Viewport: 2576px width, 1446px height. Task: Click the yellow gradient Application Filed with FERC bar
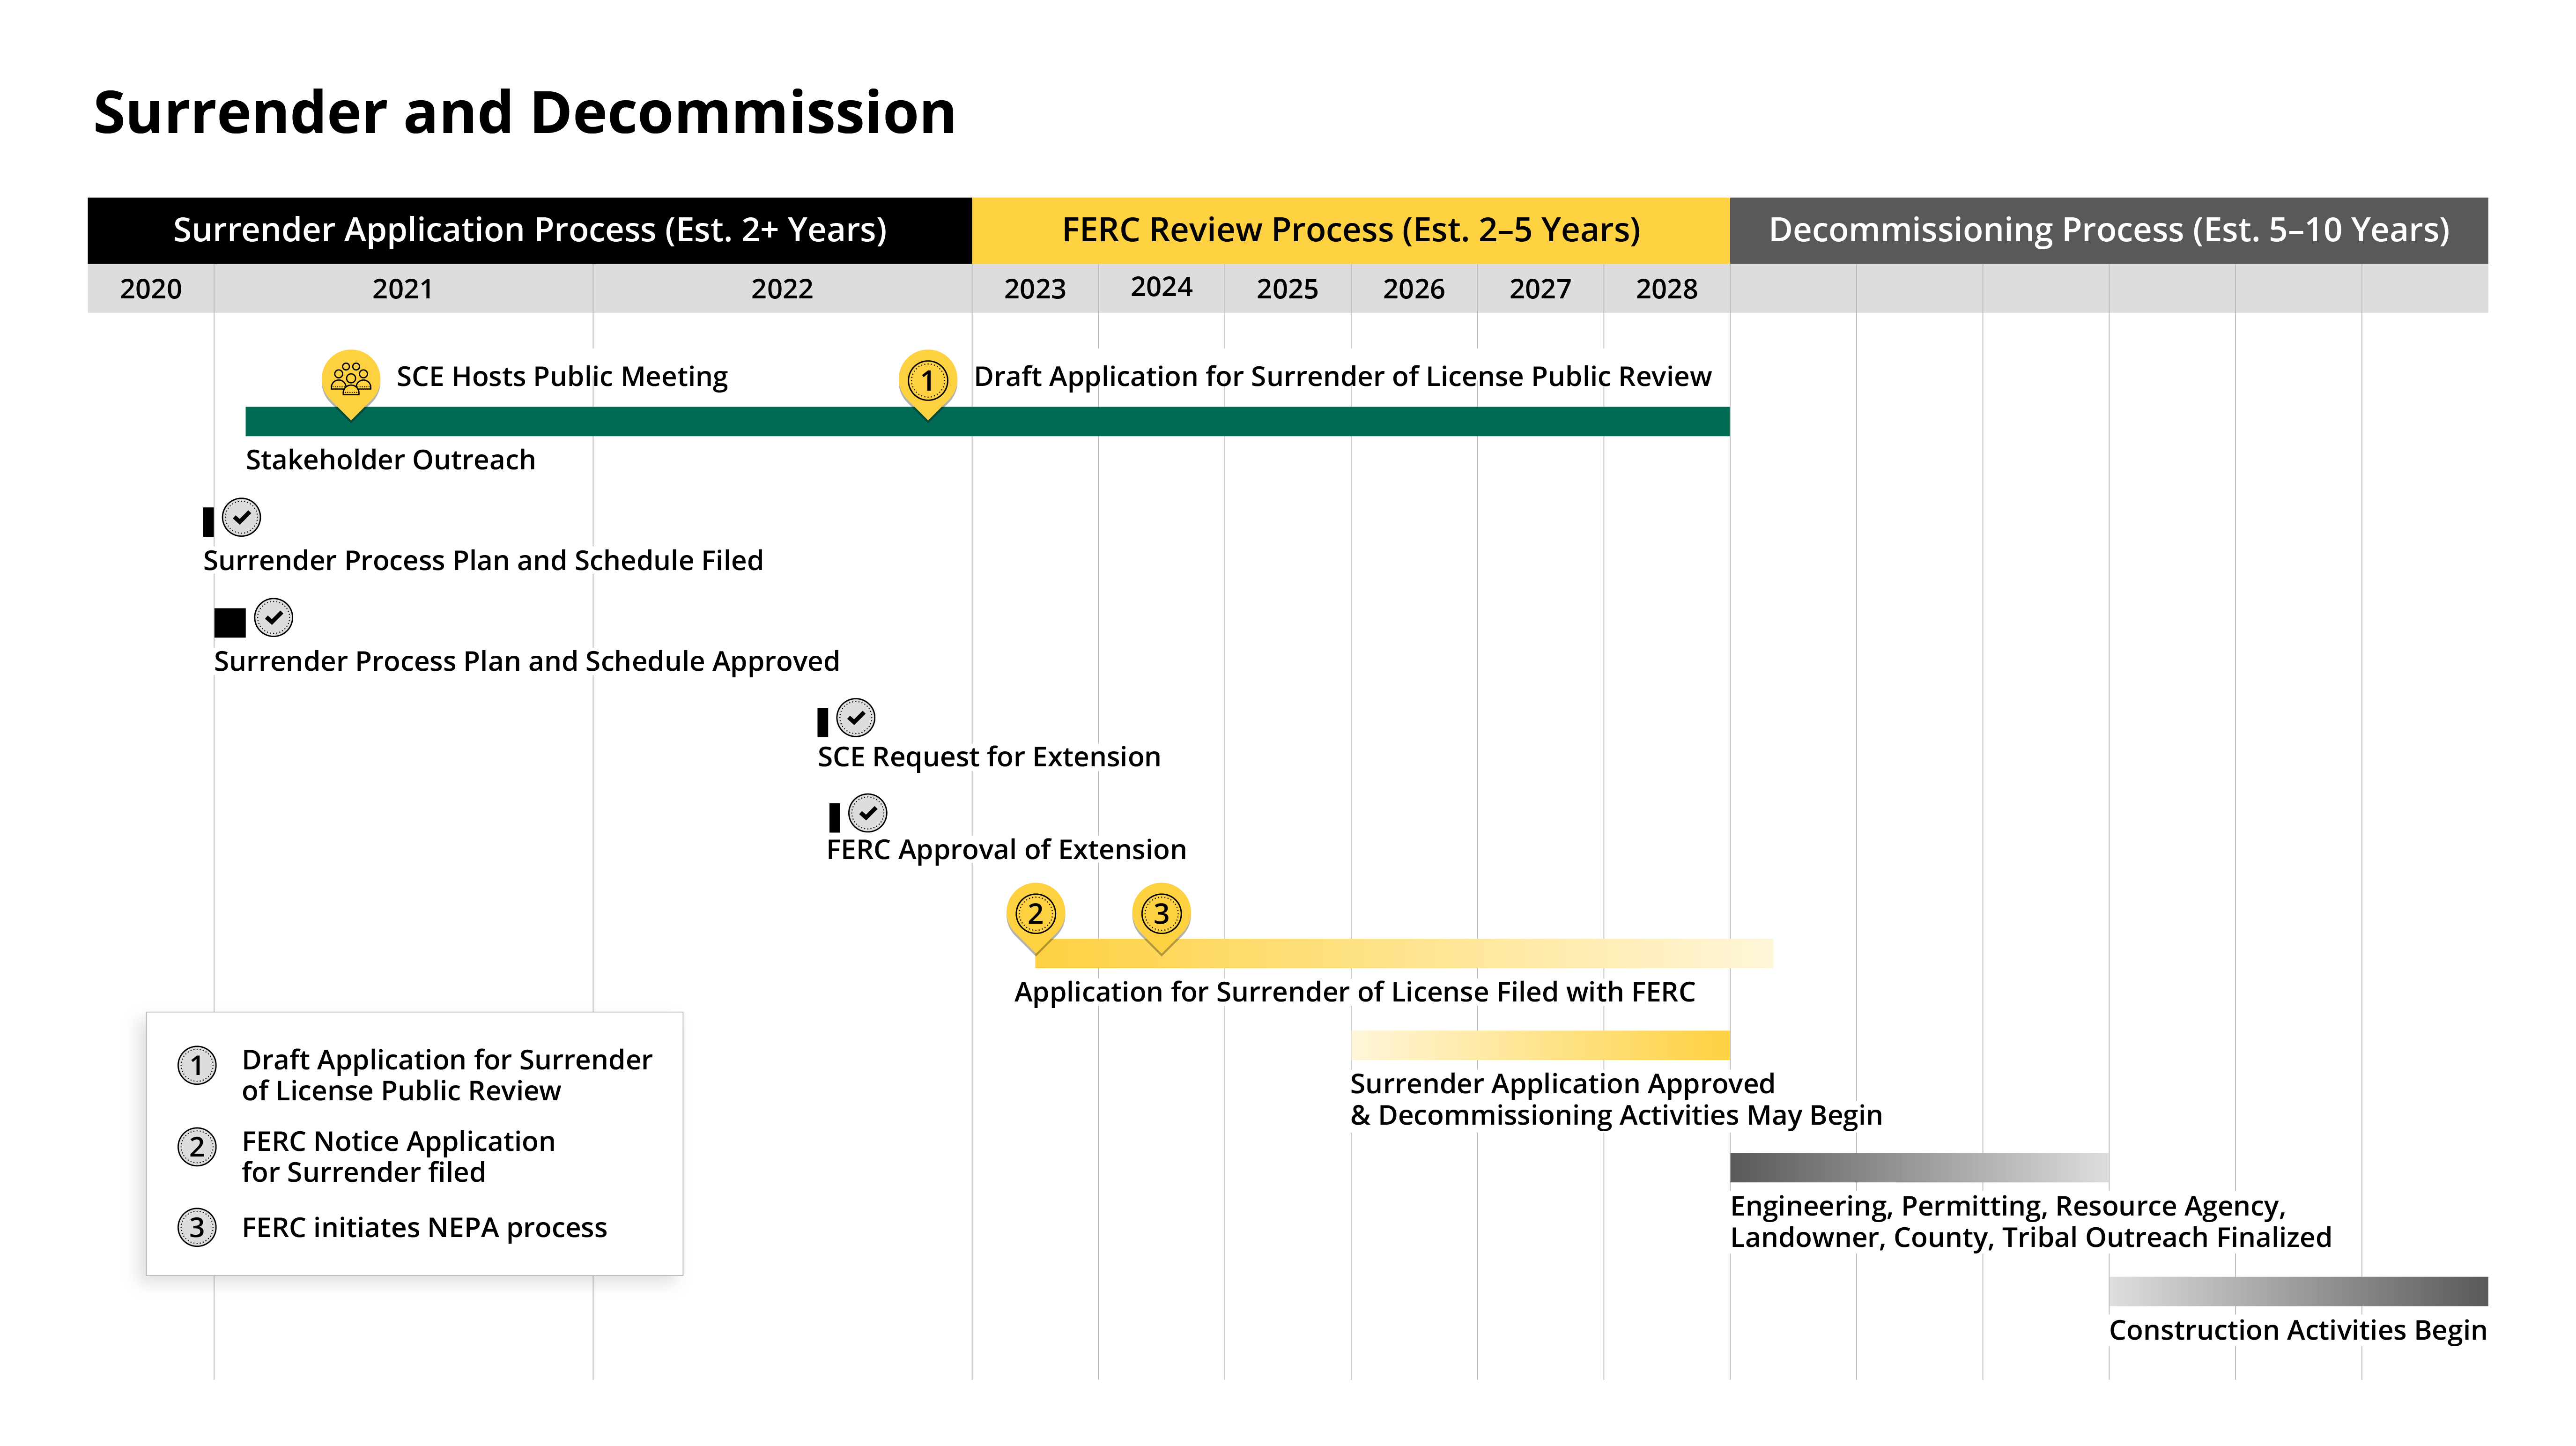click(x=1404, y=953)
